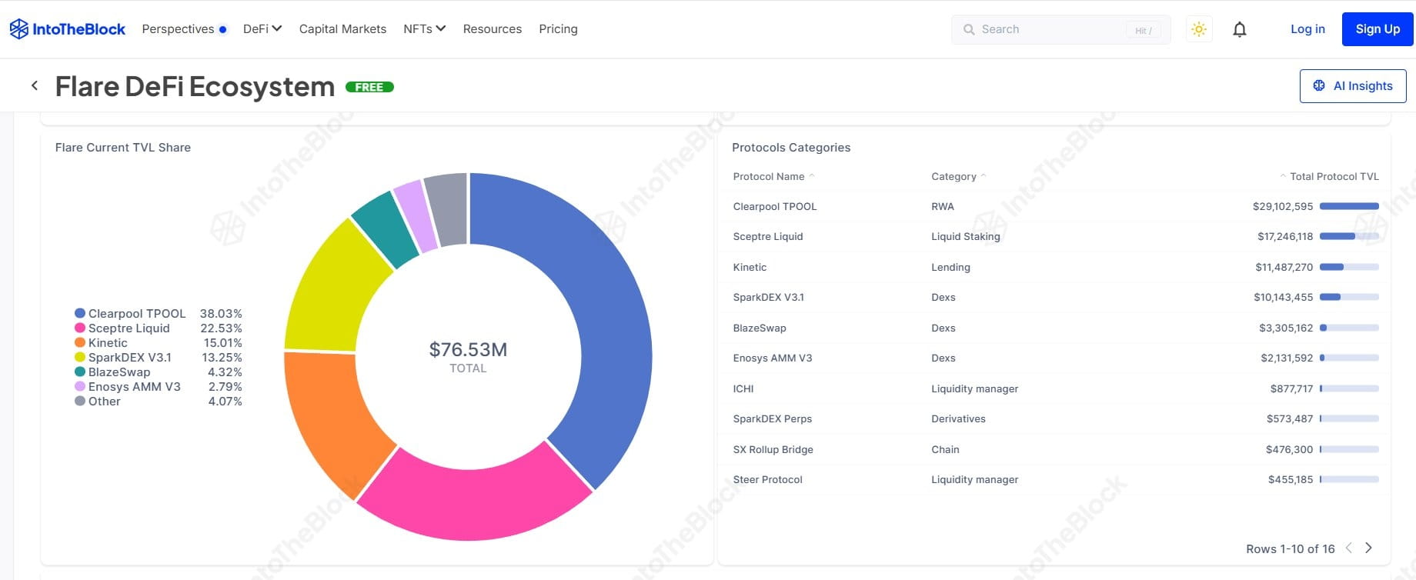Go to previous page of protocols table
The width and height of the screenshot is (1416, 580).
[x=1348, y=548]
